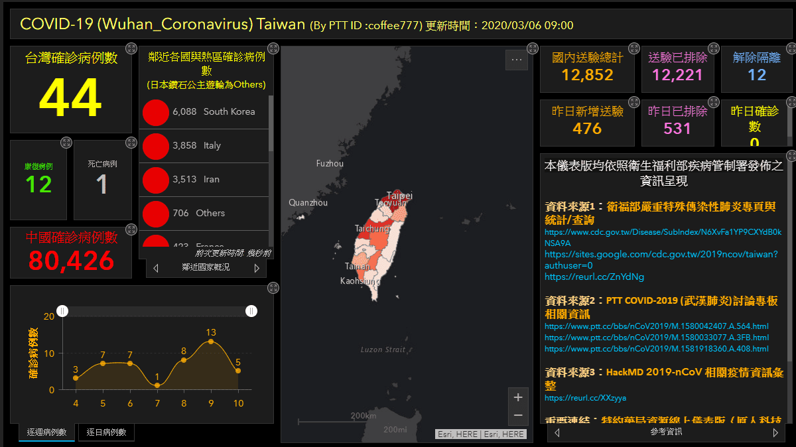Open the map's more options menu
This screenshot has width=796, height=447.
click(517, 59)
